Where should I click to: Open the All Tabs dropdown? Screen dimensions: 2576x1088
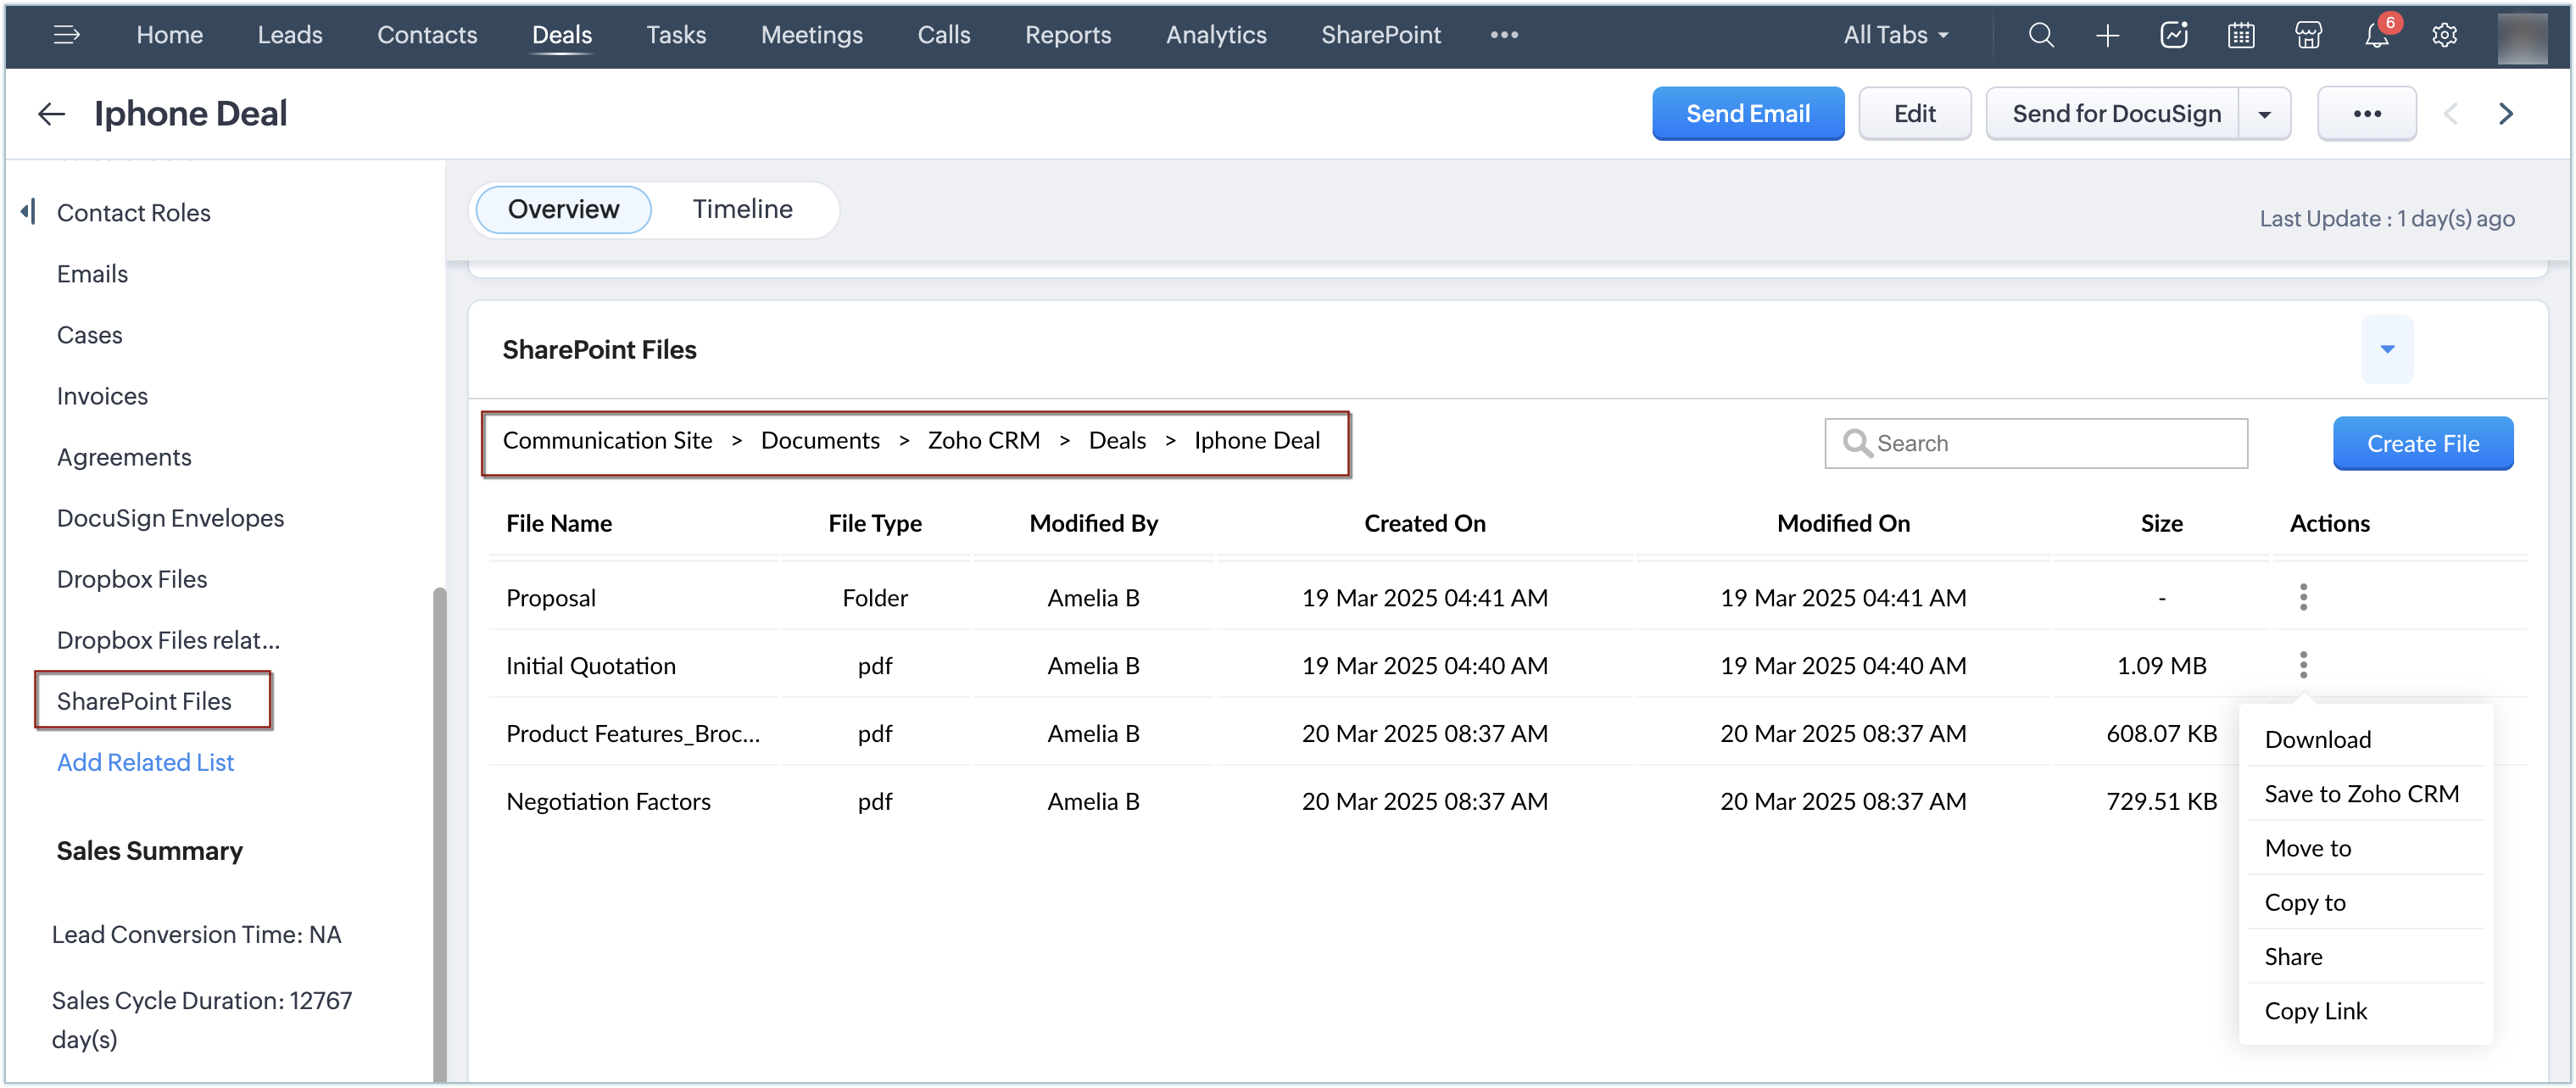pos(1896,36)
